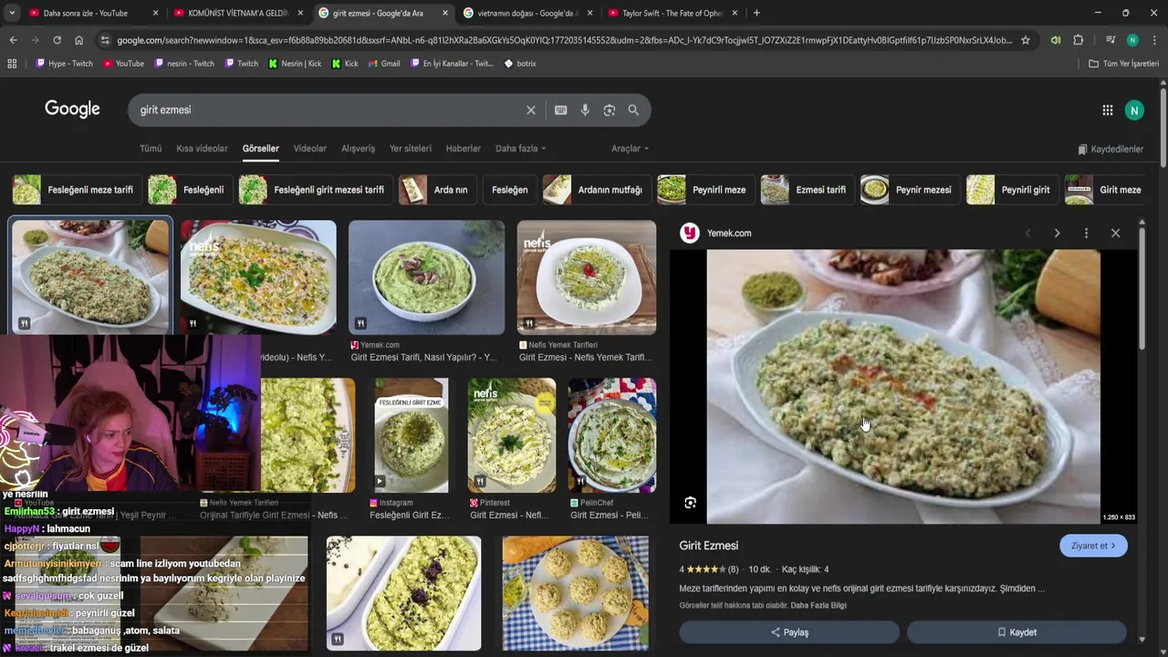
Task: Search inside image with lens icon on preview
Action: [690, 503]
